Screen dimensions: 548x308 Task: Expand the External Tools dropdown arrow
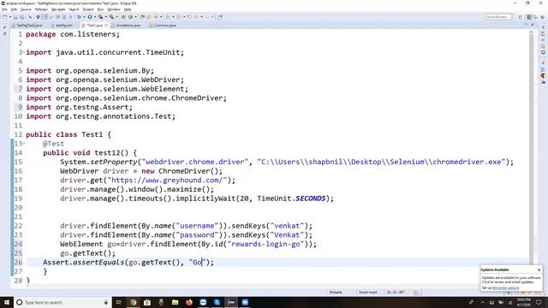point(116,17)
